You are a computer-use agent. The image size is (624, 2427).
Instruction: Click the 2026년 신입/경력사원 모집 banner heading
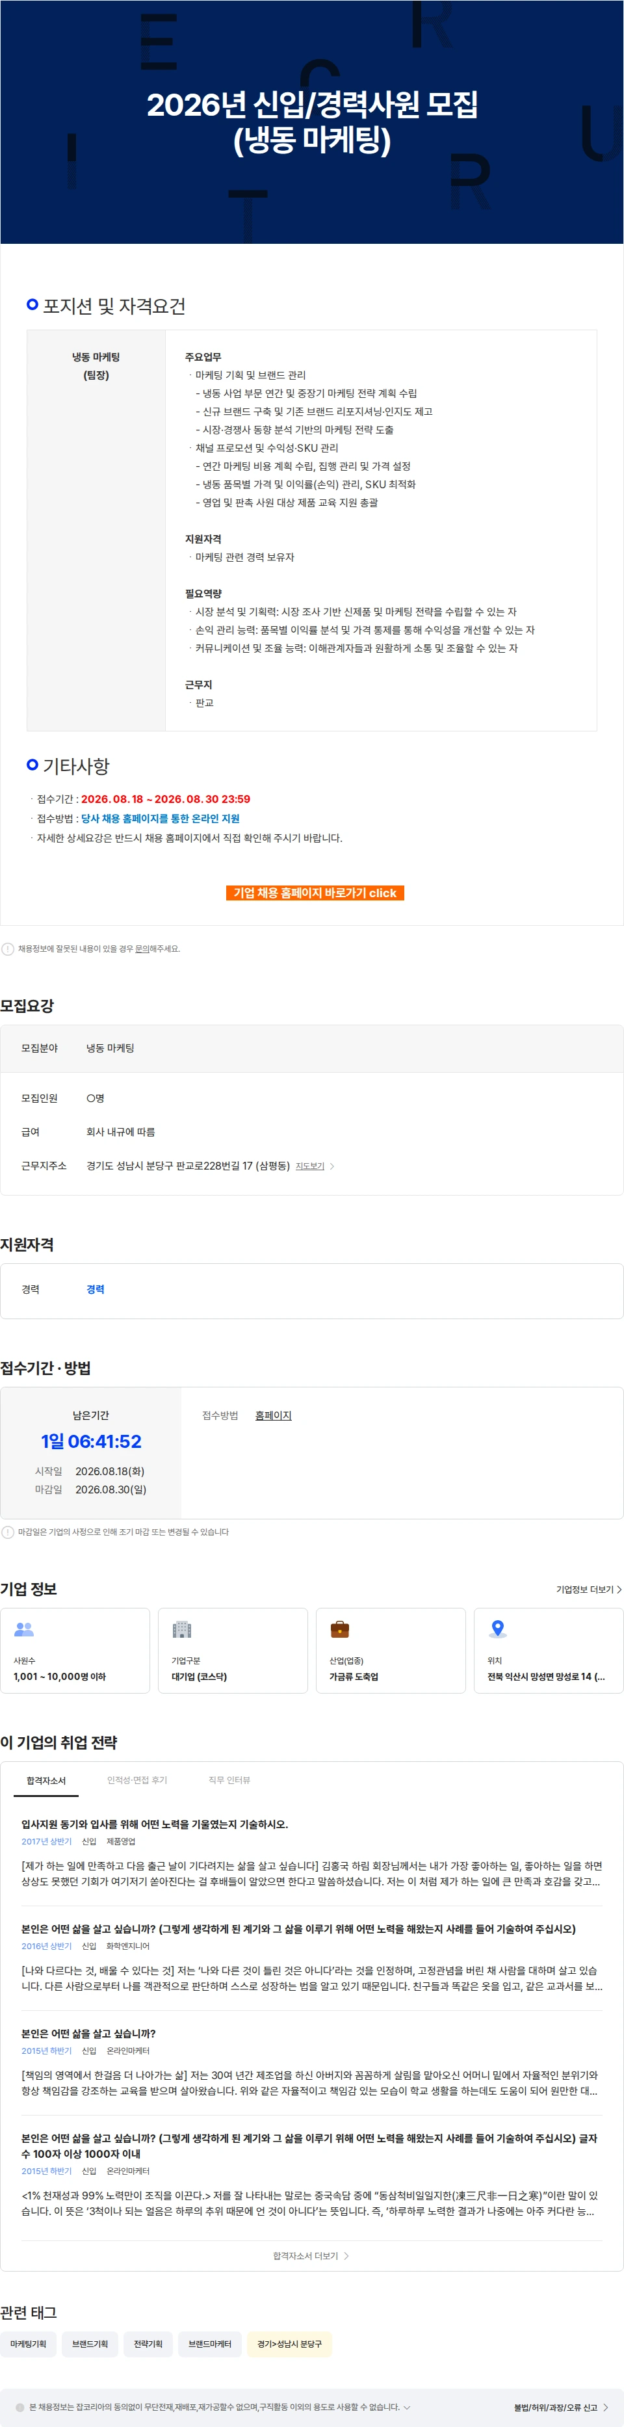312,122
